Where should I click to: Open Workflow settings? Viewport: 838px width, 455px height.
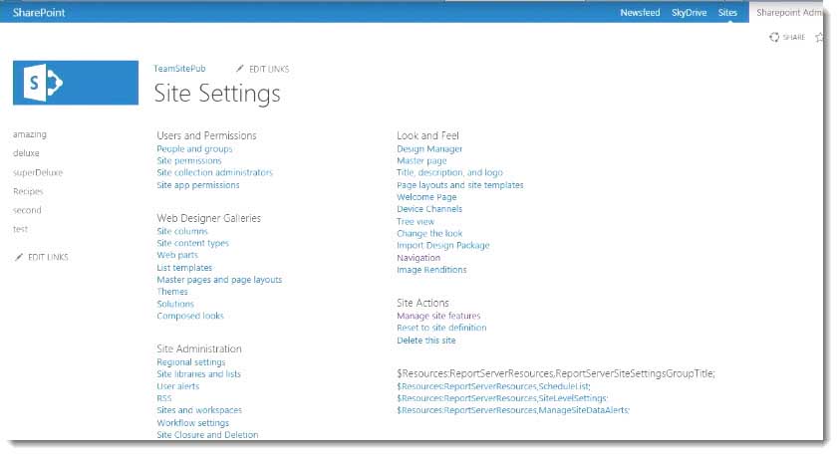point(193,422)
